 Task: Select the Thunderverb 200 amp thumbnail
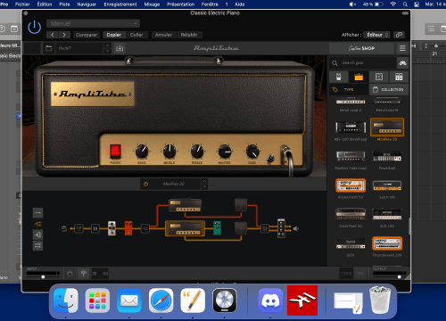point(387,243)
